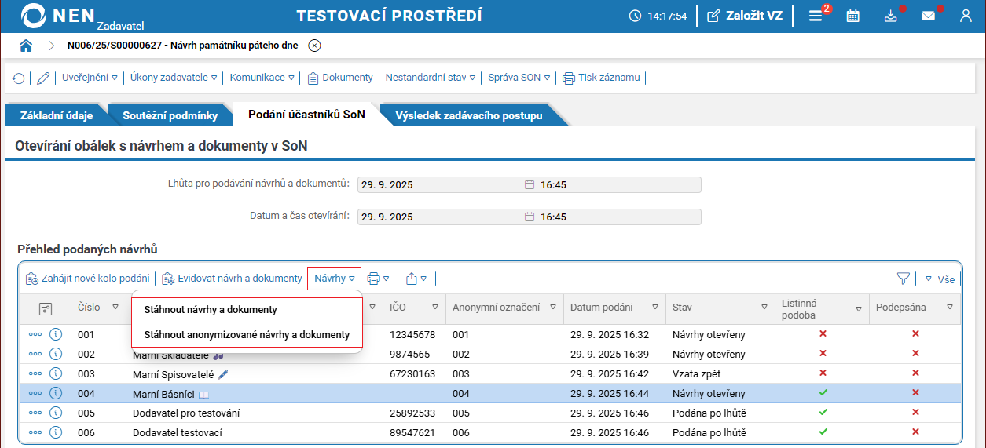Open the downloads icon in header
Screen dimensions: 986x448
tap(890, 16)
